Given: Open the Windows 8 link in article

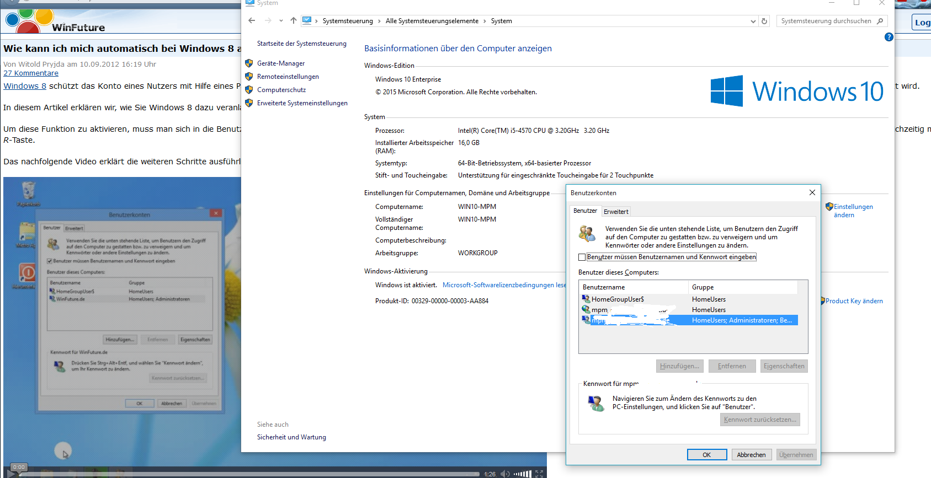Looking at the screenshot, I should point(25,86).
